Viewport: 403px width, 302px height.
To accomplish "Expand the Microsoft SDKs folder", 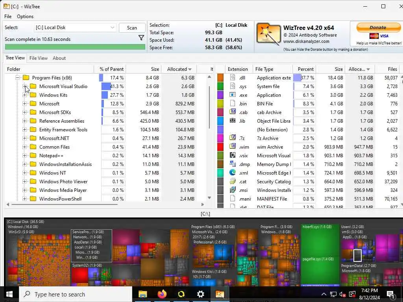I will (x=25, y=112).
